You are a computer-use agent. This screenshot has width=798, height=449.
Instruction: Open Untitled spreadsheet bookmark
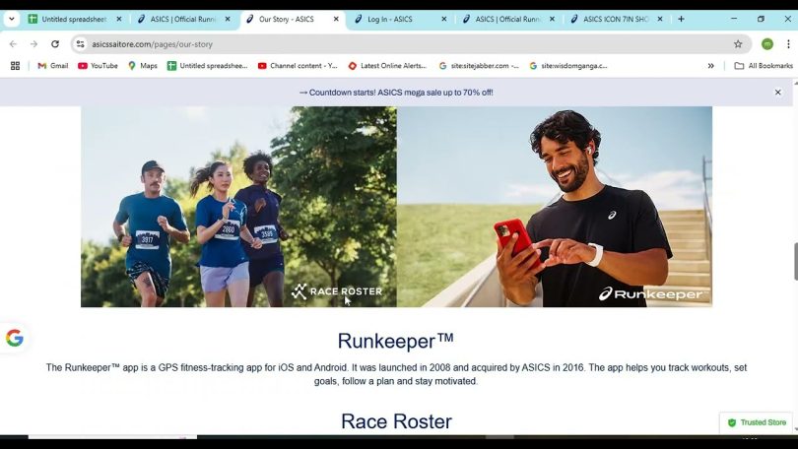click(x=208, y=66)
